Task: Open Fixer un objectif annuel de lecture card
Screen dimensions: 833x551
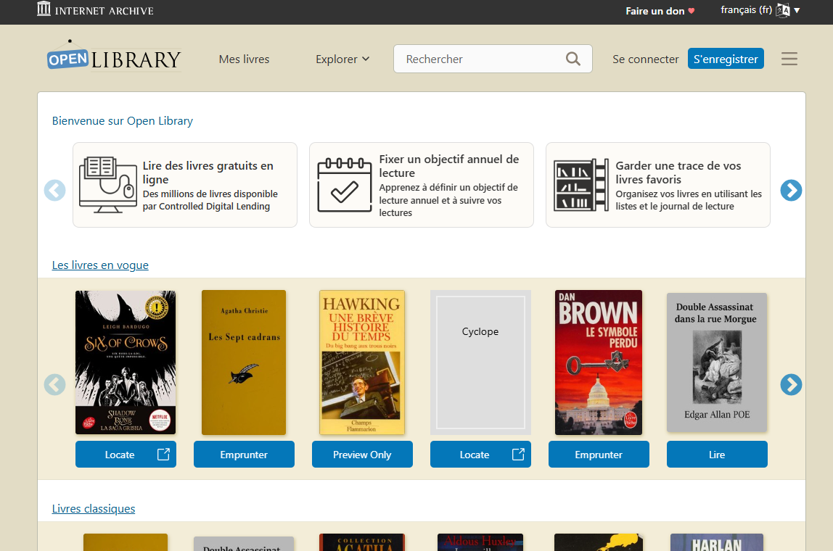Action: coord(422,185)
